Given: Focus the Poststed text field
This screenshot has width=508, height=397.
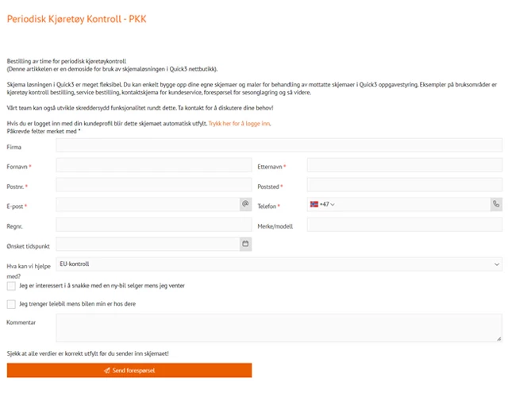Looking at the screenshot, I should pyautogui.click(x=404, y=185).
